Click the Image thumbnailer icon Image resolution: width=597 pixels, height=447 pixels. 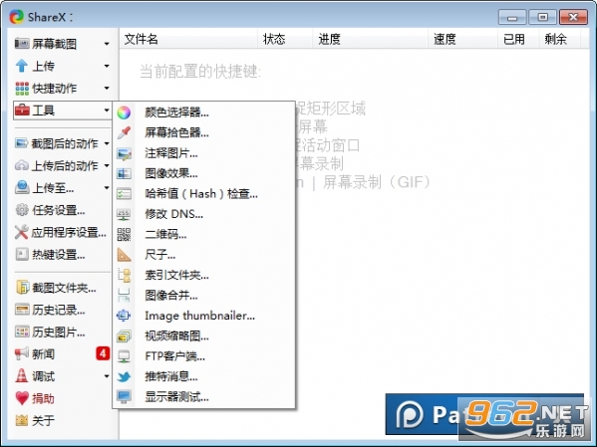pyautogui.click(x=124, y=316)
